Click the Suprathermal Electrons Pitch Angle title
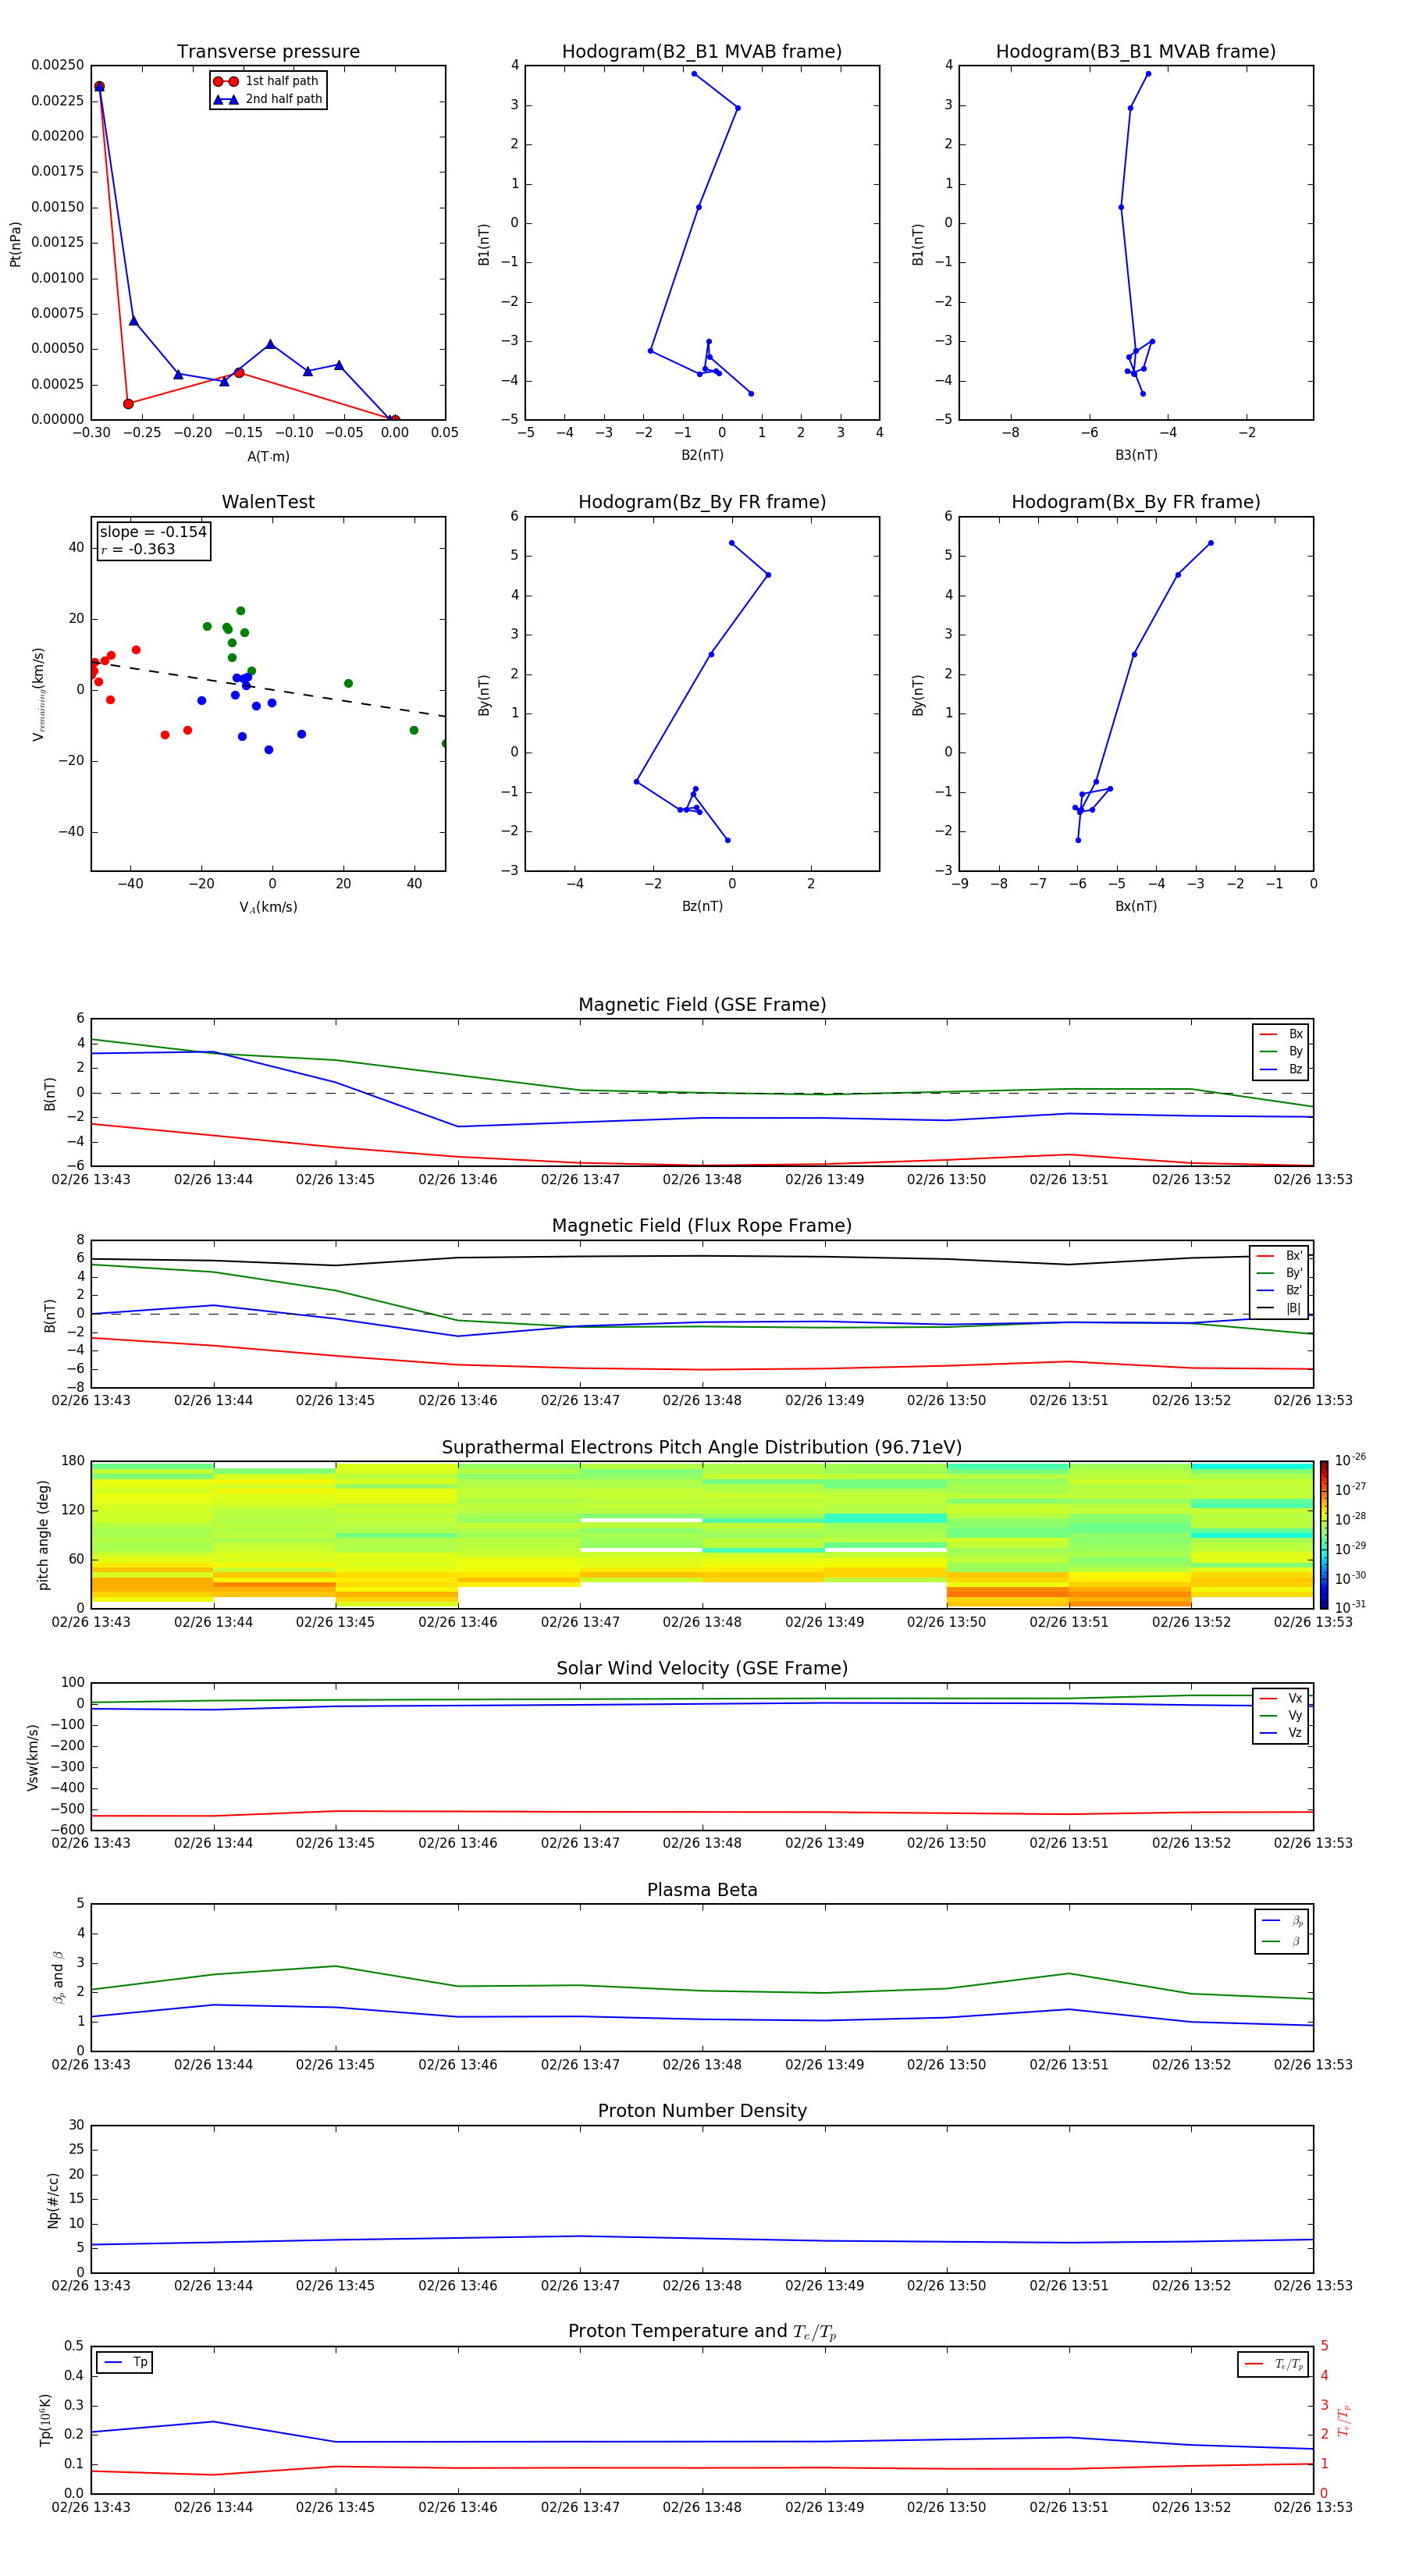The height and width of the screenshot is (2576, 1405). pyautogui.click(x=702, y=1448)
